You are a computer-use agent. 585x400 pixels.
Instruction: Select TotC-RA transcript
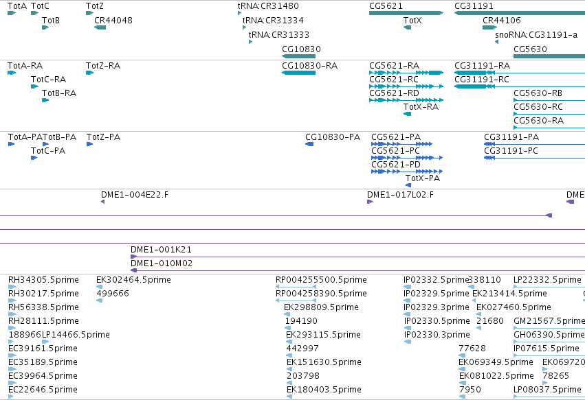click(x=34, y=86)
